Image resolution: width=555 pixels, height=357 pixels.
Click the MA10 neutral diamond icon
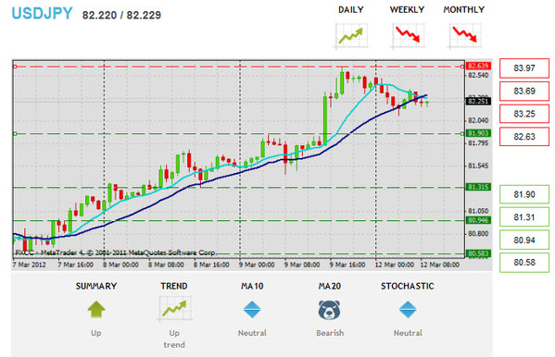pos(252,309)
